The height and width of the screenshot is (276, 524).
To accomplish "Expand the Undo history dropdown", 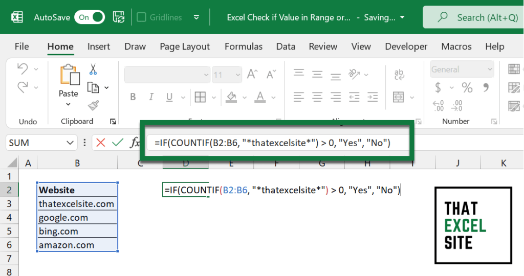I will coord(36,70).
